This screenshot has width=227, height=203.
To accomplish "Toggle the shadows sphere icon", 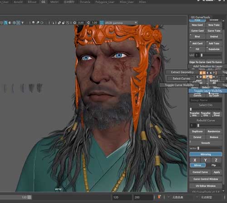I will click(34, 23).
